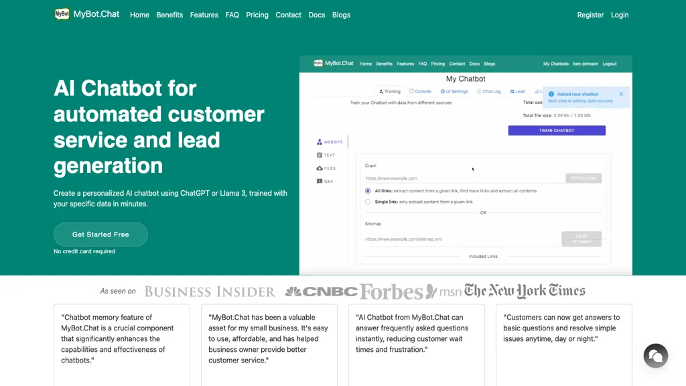Open the Login link

(x=620, y=15)
